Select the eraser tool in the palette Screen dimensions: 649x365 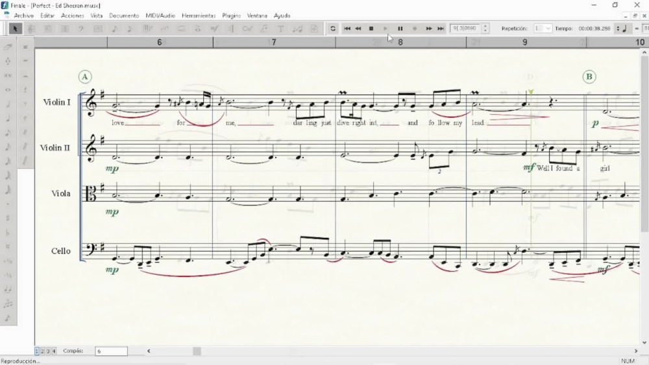pos(8,47)
